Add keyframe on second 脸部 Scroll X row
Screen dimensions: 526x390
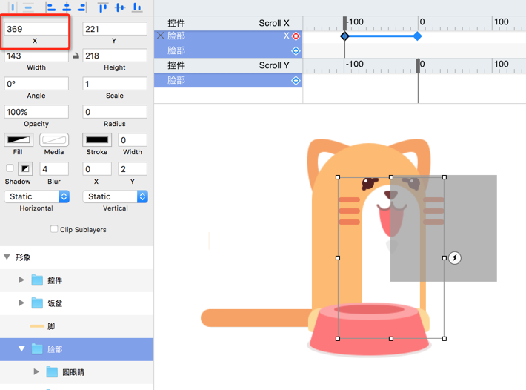point(296,51)
